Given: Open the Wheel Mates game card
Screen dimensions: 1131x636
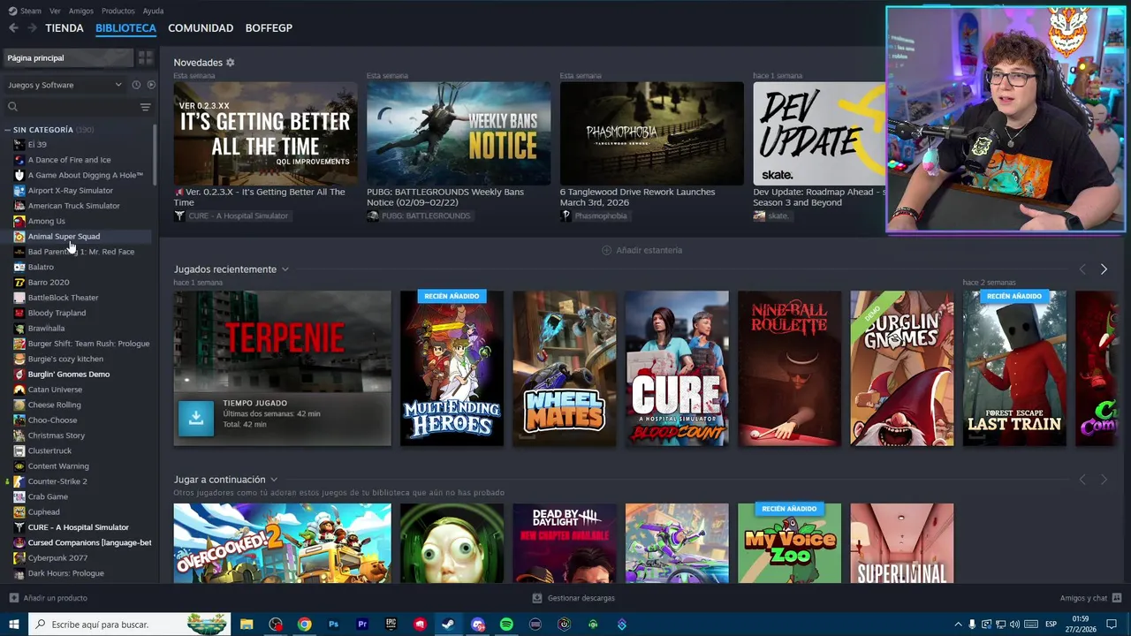Looking at the screenshot, I should (565, 368).
